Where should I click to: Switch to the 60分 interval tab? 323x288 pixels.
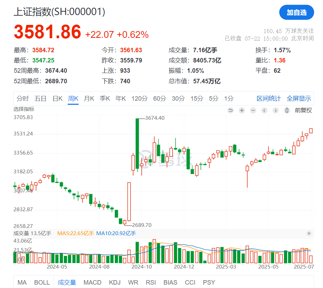tap(160, 99)
